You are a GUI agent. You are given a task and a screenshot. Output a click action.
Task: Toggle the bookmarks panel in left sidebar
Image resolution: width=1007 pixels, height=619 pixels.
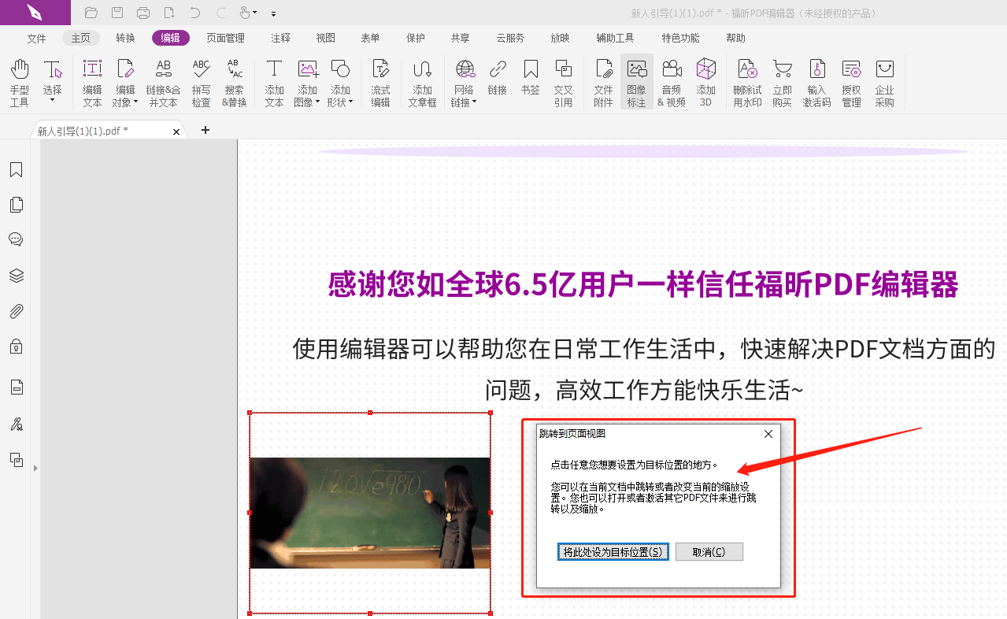click(16, 169)
